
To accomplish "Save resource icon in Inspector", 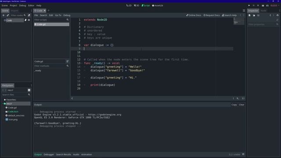I will (258, 15).
